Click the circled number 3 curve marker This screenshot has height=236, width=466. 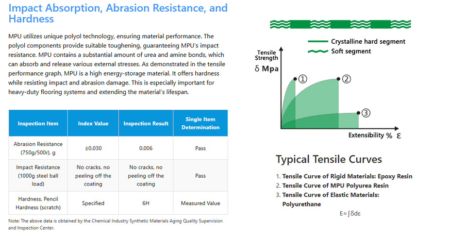(x=366, y=113)
